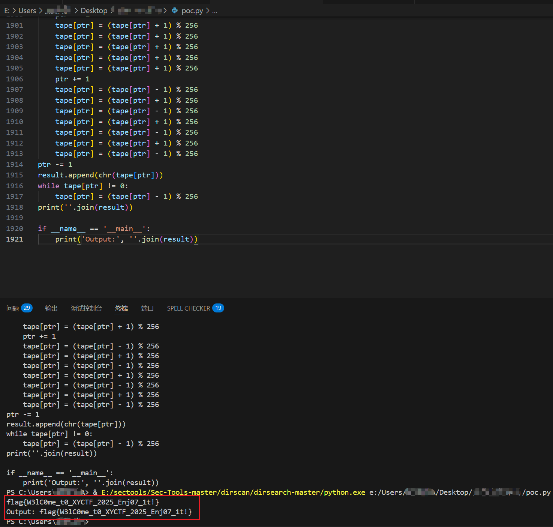Click line number 1916 in the gutter
553x527 pixels.
tap(15, 186)
